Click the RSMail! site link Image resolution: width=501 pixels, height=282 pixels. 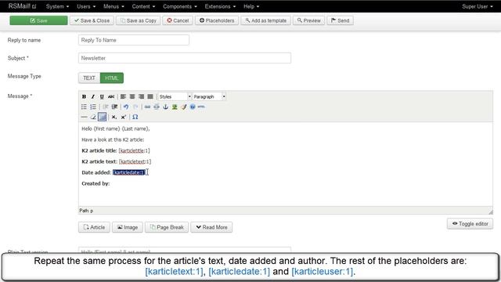click(23, 6)
